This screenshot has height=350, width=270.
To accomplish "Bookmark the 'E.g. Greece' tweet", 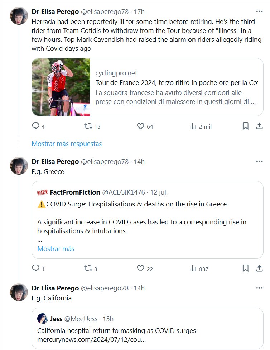I will (246, 269).
